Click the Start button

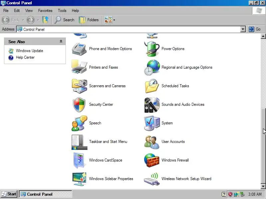click(9, 194)
